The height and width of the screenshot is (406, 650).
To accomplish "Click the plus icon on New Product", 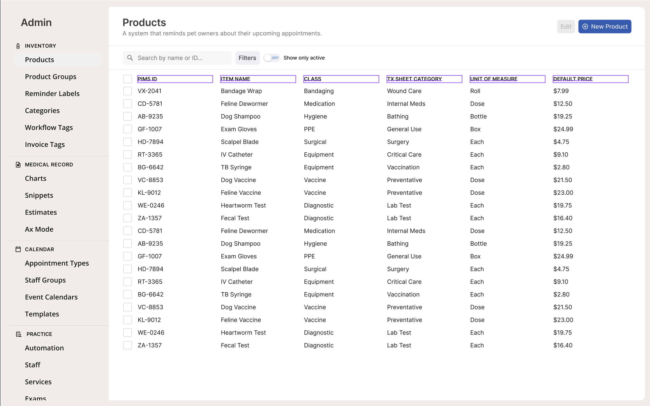I will click(x=585, y=27).
